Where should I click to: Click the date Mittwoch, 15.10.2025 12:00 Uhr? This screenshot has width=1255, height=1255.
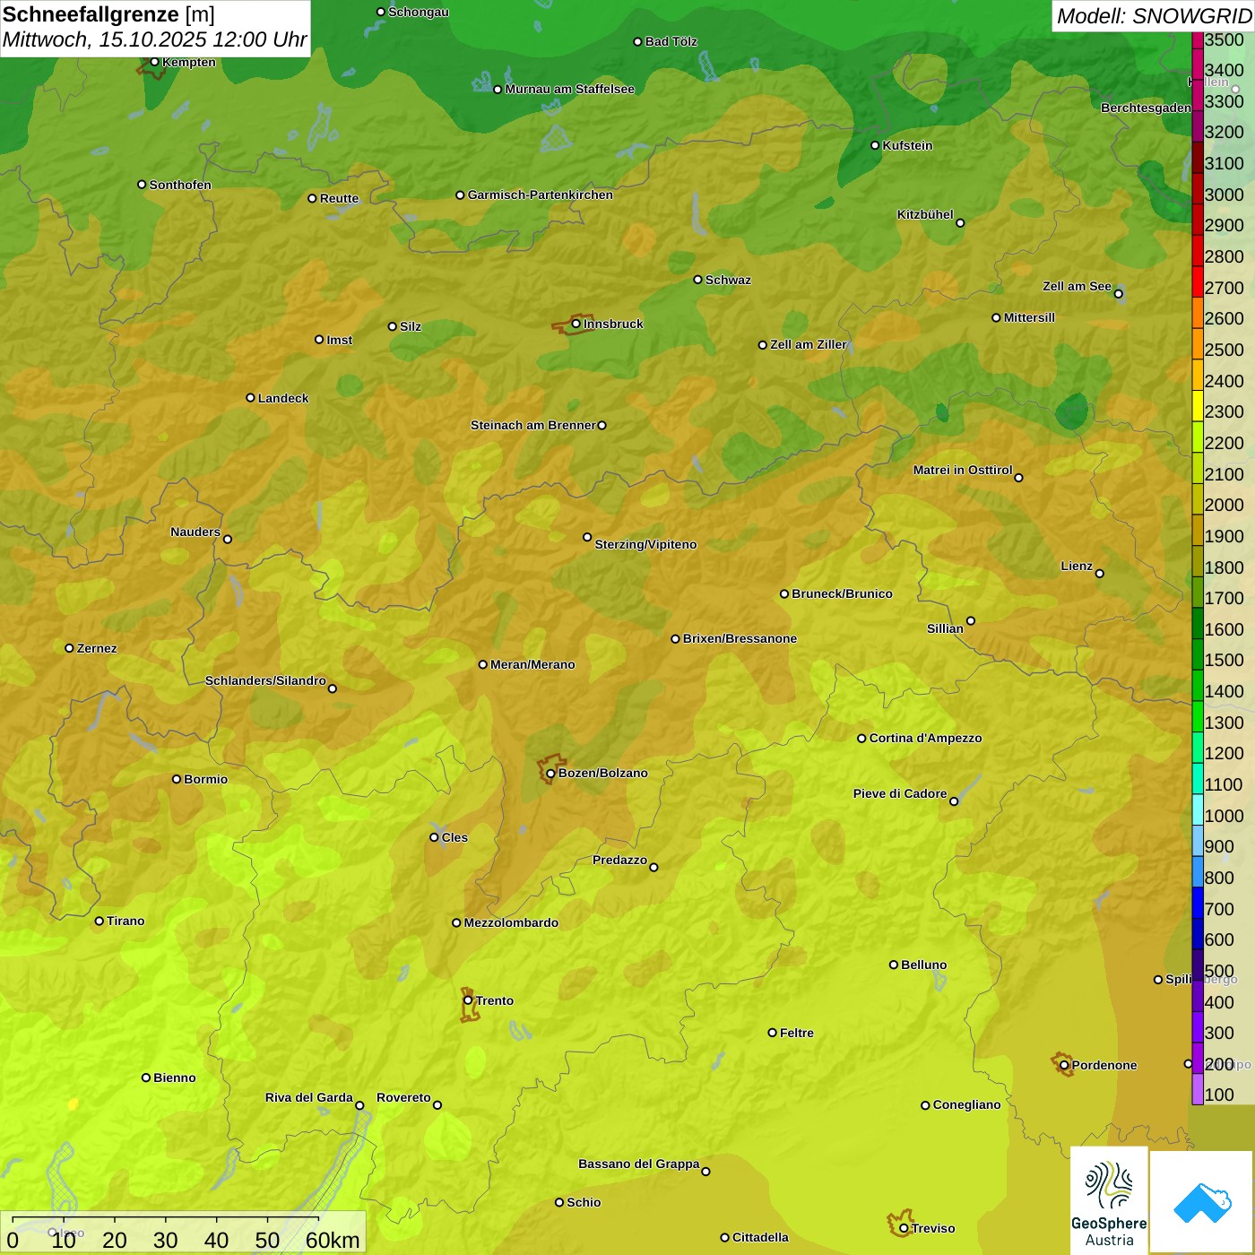(x=154, y=40)
